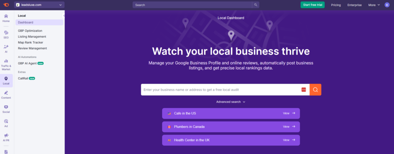Screen dimensions: 394x154
Task: Click View arrow for Cafe in the US
Action: [x=289, y=113]
